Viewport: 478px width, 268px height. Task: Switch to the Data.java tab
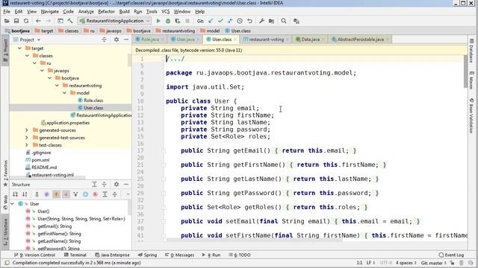[310, 39]
